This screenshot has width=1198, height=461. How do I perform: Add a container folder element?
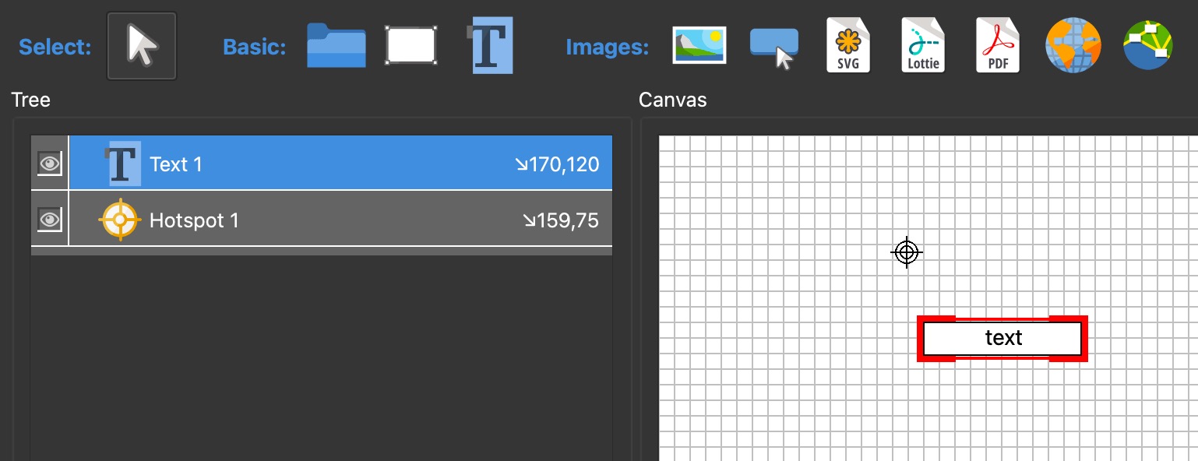click(336, 46)
